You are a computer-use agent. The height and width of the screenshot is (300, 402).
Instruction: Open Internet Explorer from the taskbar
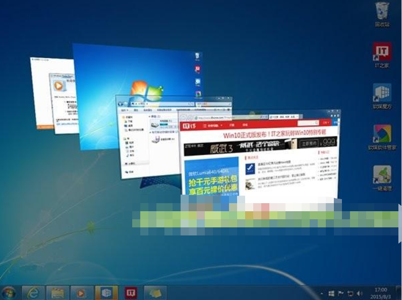coord(33,292)
